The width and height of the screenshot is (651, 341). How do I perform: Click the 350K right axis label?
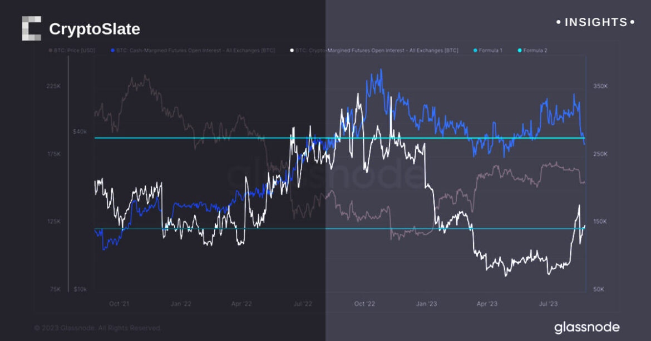(600, 87)
